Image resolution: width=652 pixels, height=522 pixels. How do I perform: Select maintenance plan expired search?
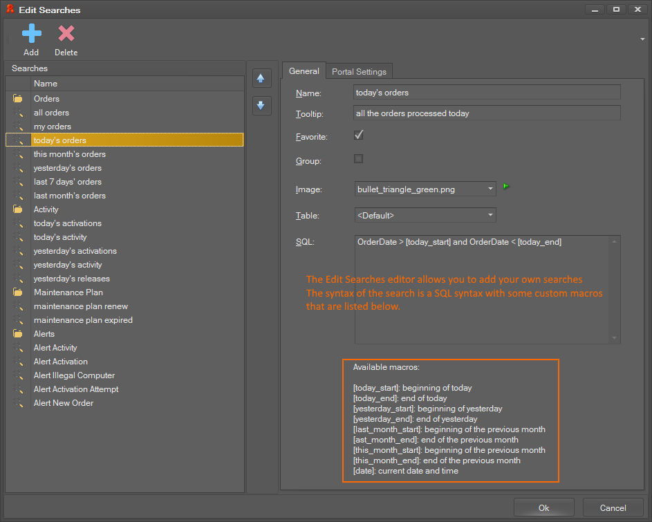(124, 320)
